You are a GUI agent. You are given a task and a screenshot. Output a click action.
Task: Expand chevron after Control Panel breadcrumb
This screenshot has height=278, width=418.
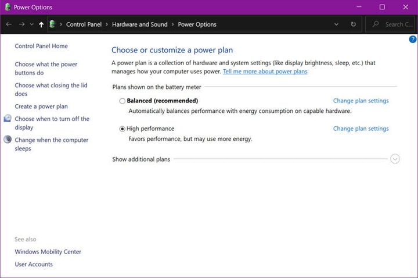click(x=107, y=24)
